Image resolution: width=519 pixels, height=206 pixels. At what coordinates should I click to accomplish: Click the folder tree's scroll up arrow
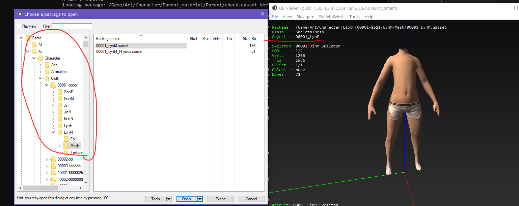(86, 38)
